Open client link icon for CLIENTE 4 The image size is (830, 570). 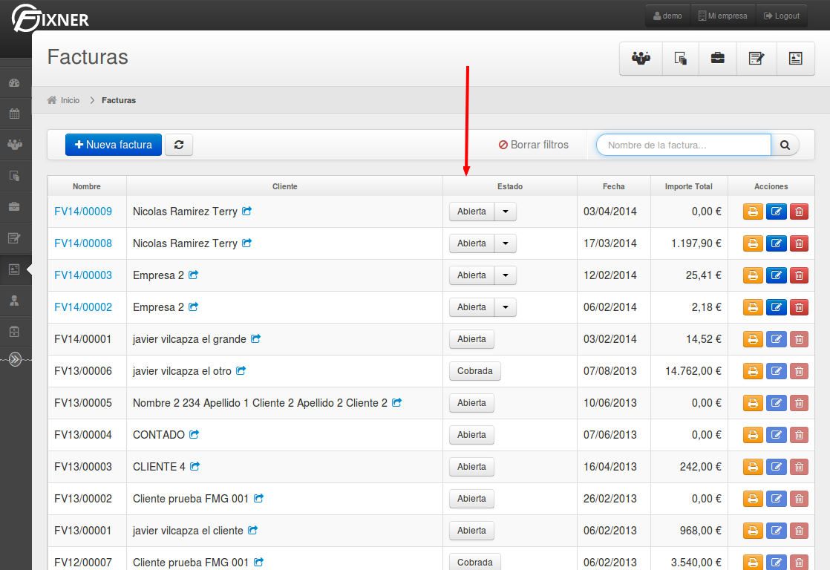point(195,466)
